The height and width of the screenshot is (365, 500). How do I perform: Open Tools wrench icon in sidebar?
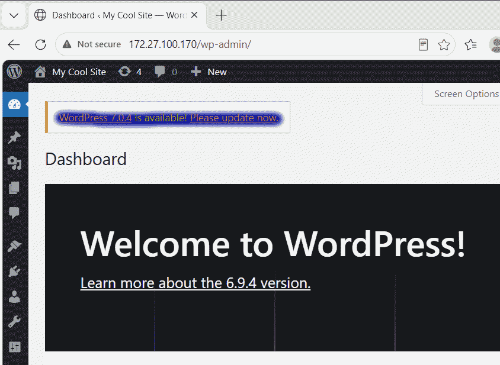click(x=14, y=322)
